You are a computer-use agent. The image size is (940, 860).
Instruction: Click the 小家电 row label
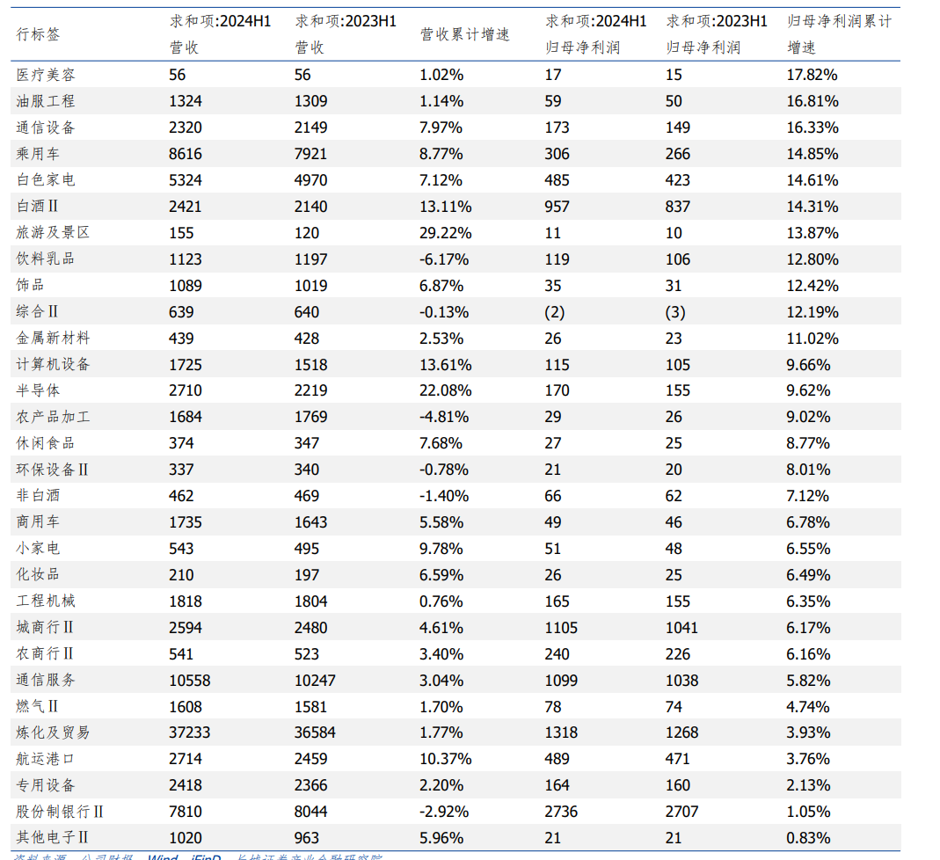pyautogui.click(x=38, y=549)
